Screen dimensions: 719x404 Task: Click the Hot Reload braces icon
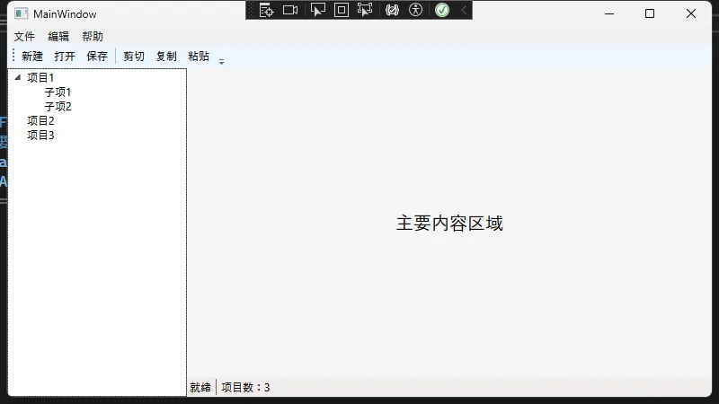coord(392,10)
